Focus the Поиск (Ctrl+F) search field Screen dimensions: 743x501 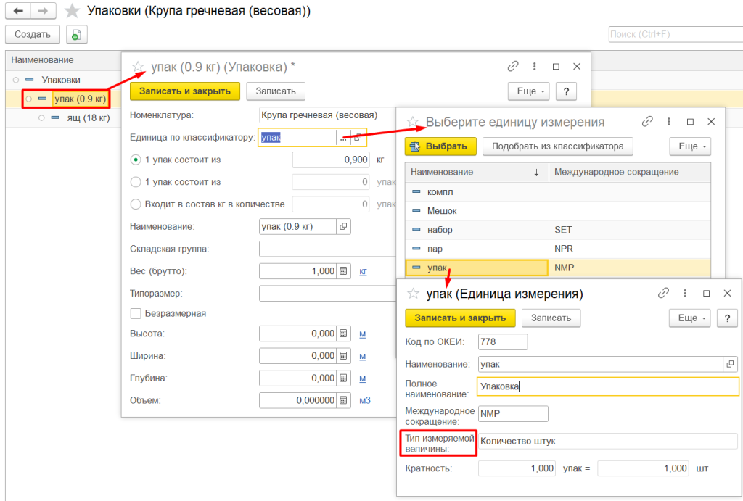pyautogui.click(x=676, y=34)
